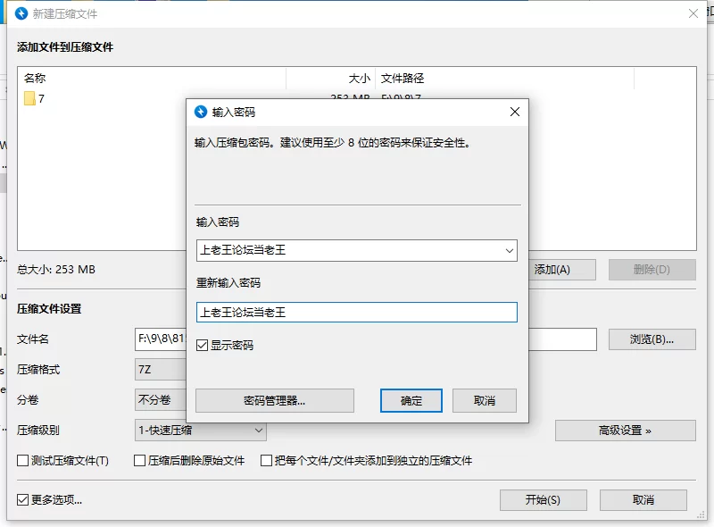Image resolution: width=714 pixels, height=527 pixels.
Task: Open 密码管理器 button
Action: pyautogui.click(x=275, y=401)
